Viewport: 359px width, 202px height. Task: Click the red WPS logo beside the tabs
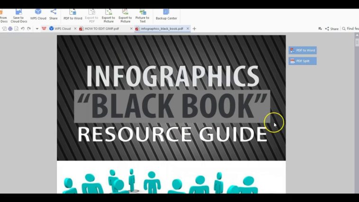(44, 28)
